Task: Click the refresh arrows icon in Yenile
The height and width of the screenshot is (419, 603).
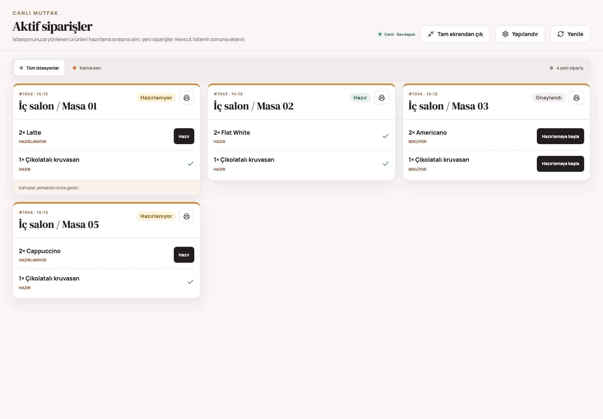Action: click(x=561, y=34)
